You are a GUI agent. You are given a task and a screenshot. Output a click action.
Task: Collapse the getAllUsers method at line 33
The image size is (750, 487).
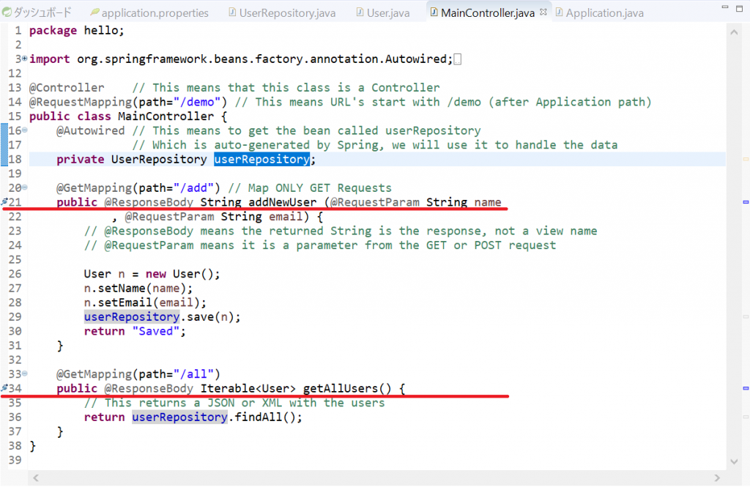[x=25, y=374]
